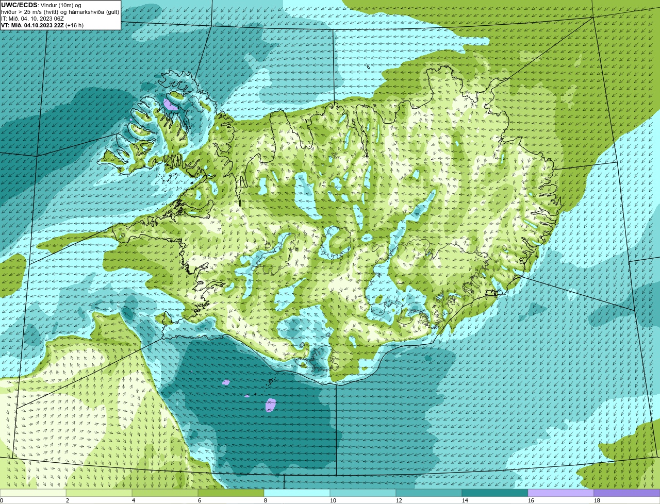Click the 6–8 m/s green legend swatch

click(x=232, y=493)
